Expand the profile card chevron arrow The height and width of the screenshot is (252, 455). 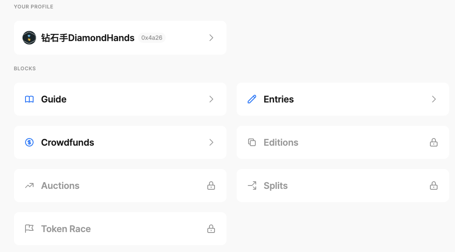click(x=211, y=38)
